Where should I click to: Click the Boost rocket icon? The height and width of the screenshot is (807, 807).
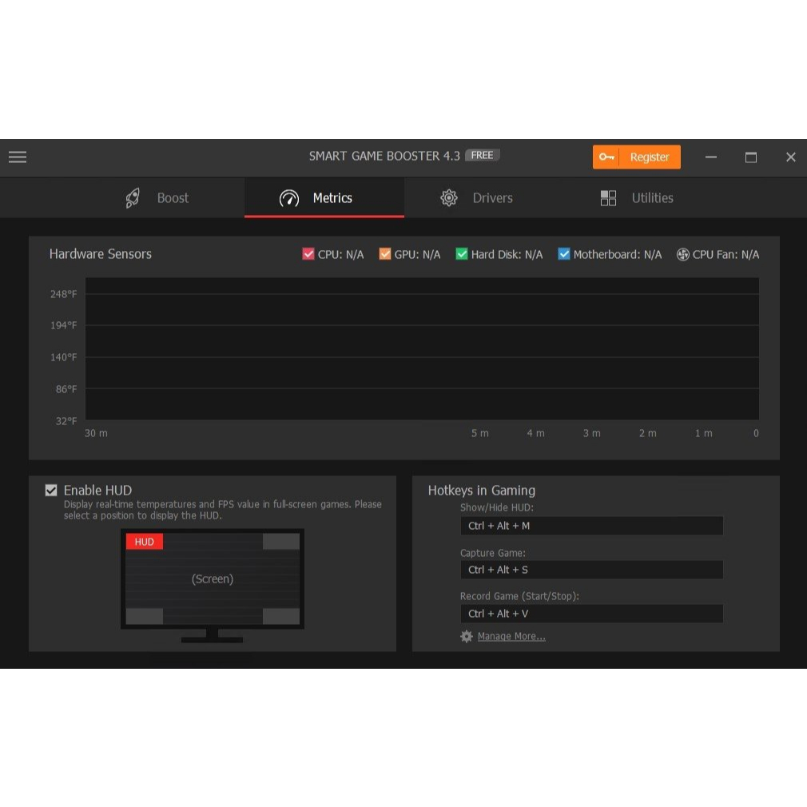133,198
